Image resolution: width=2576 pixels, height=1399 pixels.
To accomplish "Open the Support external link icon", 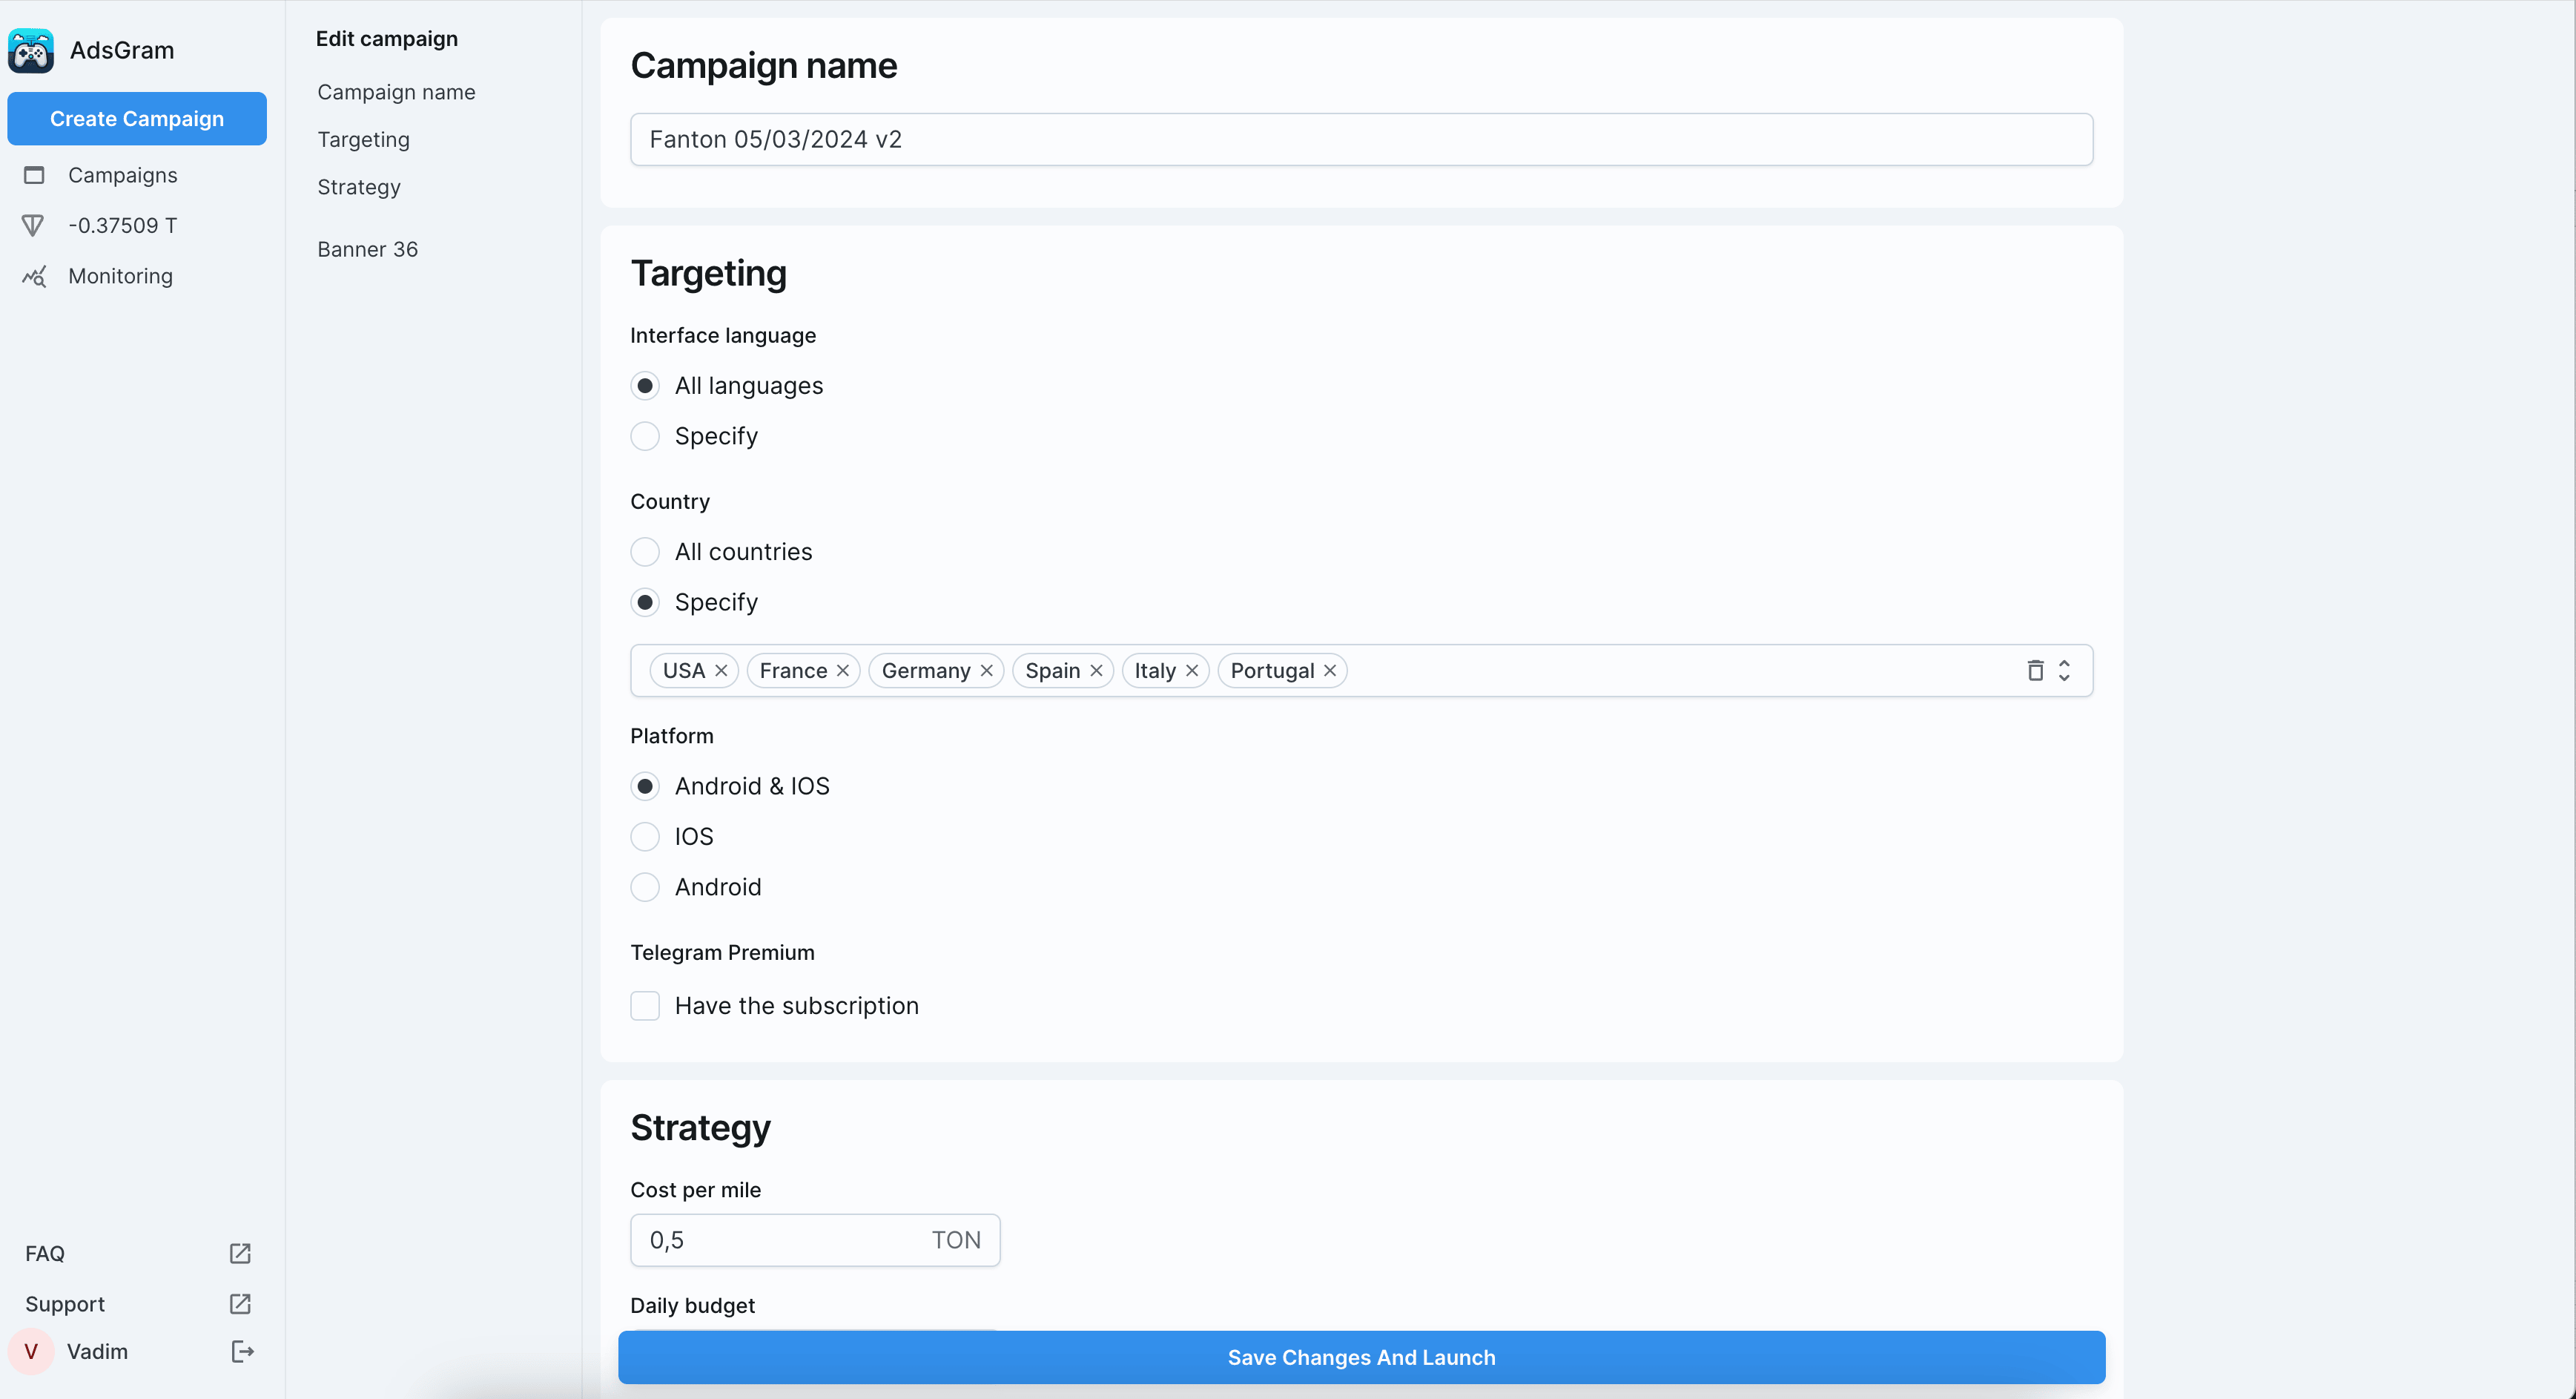I will point(240,1304).
